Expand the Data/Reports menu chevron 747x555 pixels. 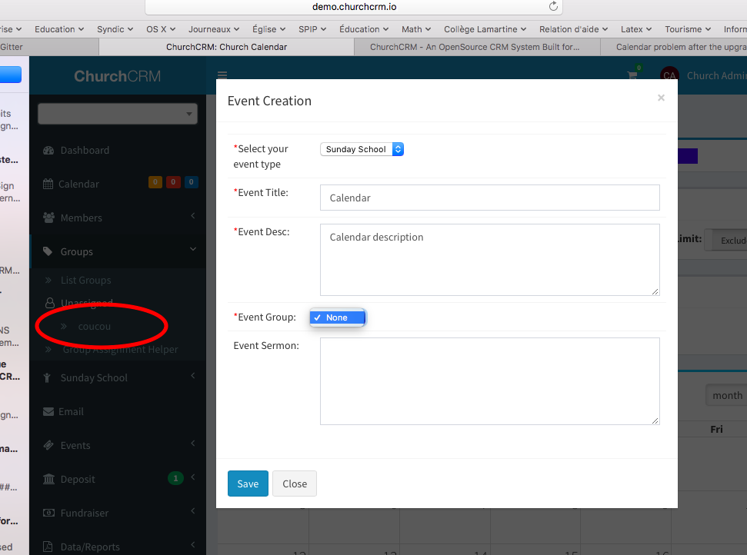(193, 545)
